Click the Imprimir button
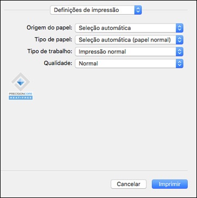The height and width of the screenshot is (198, 197). [170, 184]
